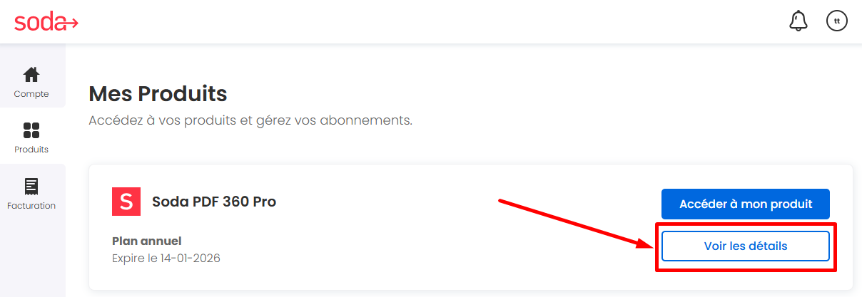Click the 'Mes Produits' page heading
The image size is (862, 297).
tap(158, 93)
